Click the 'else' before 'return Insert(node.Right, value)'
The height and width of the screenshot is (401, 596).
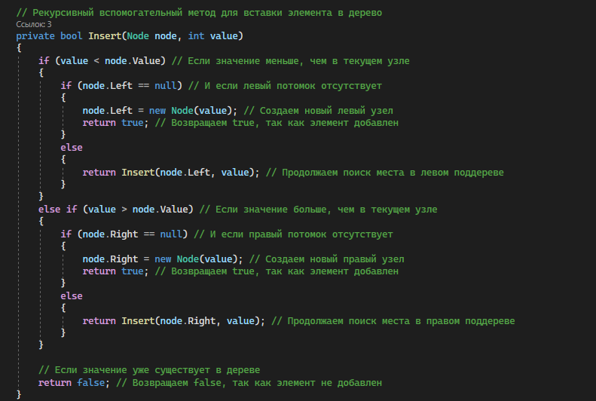(x=72, y=296)
